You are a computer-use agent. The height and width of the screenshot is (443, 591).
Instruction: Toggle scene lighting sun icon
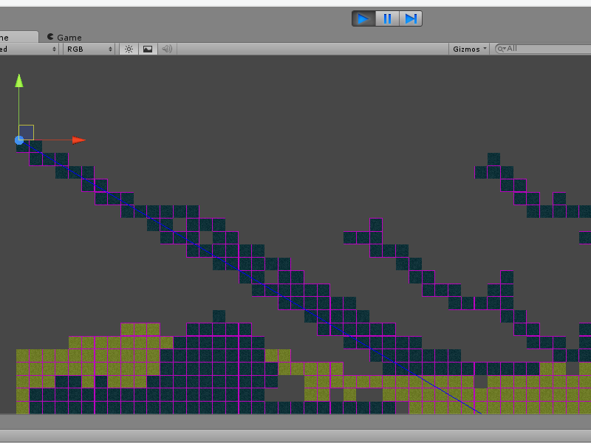pyautogui.click(x=129, y=49)
